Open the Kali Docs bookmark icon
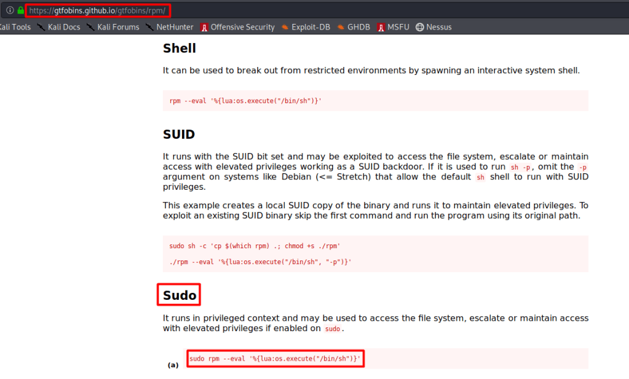This screenshot has width=629, height=379. tap(42, 27)
